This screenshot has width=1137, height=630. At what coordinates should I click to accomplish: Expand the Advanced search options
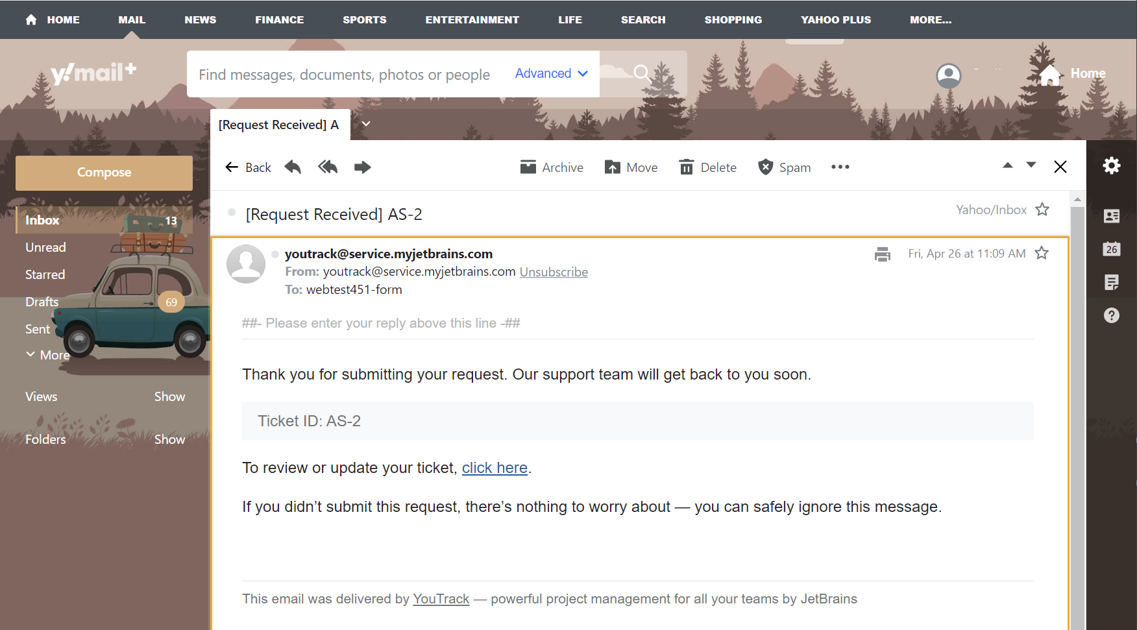pyautogui.click(x=550, y=73)
